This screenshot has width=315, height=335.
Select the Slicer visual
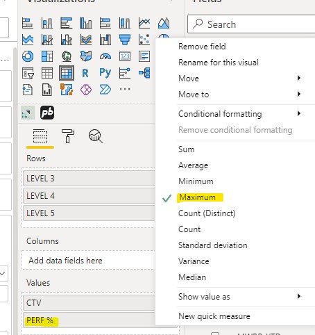point(28,73)
